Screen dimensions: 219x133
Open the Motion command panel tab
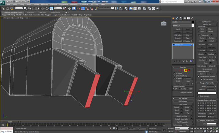tap(185, 18)
